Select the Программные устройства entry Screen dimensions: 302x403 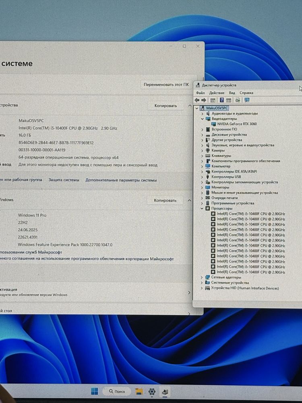coord(233,203)
